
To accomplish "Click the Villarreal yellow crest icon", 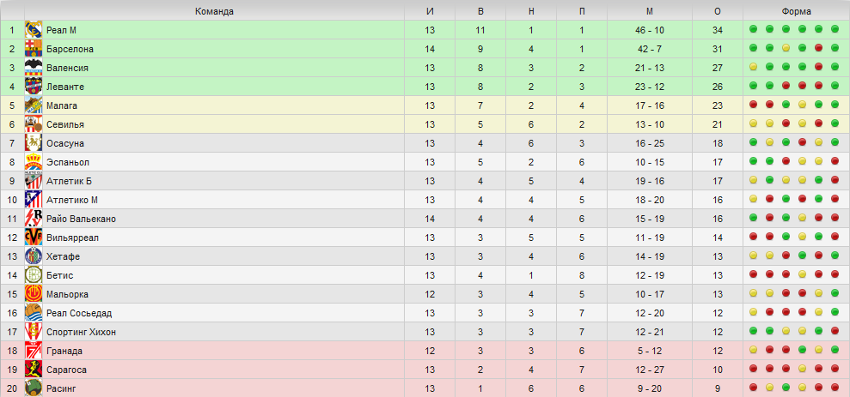I will pyautogui.click(x=34, y=238).
